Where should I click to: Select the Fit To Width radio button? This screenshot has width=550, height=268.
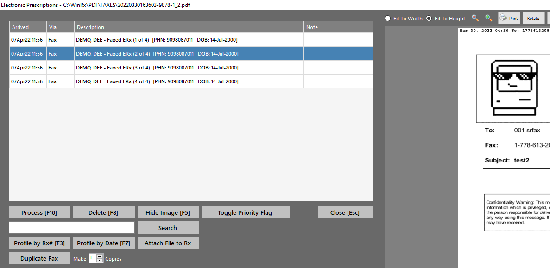pyautogui.click(x=388, y=19)
